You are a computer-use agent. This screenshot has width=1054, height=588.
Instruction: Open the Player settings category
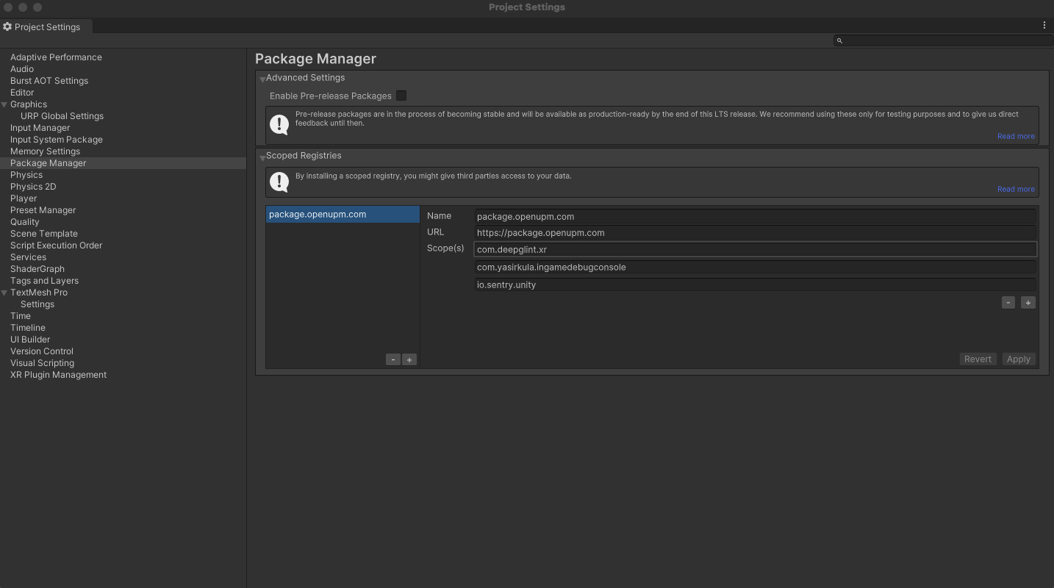click(24, 198)
